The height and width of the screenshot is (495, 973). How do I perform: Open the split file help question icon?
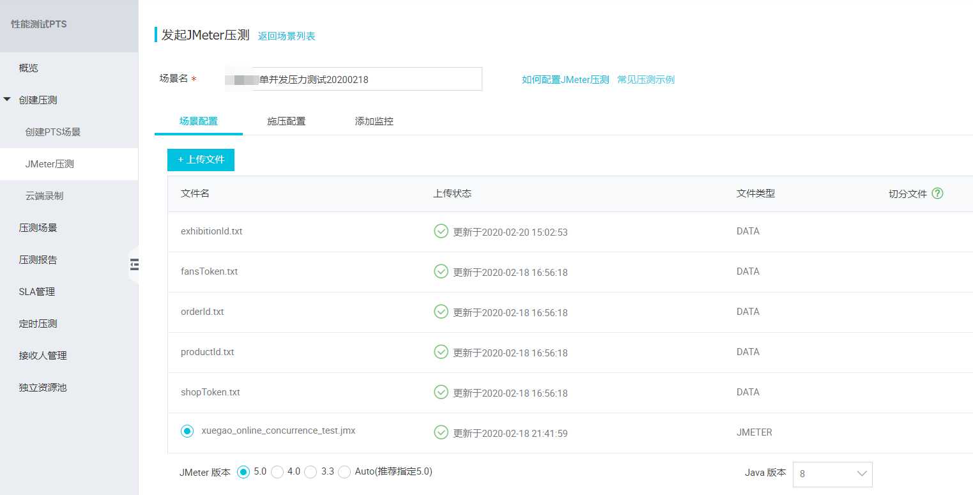pos(937,194)
